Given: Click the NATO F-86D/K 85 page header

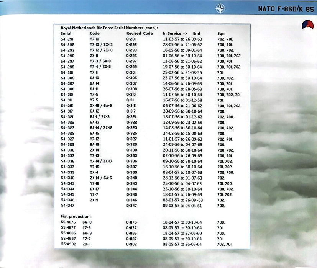Looking at the screenshot, I should (x=286, y=9).
